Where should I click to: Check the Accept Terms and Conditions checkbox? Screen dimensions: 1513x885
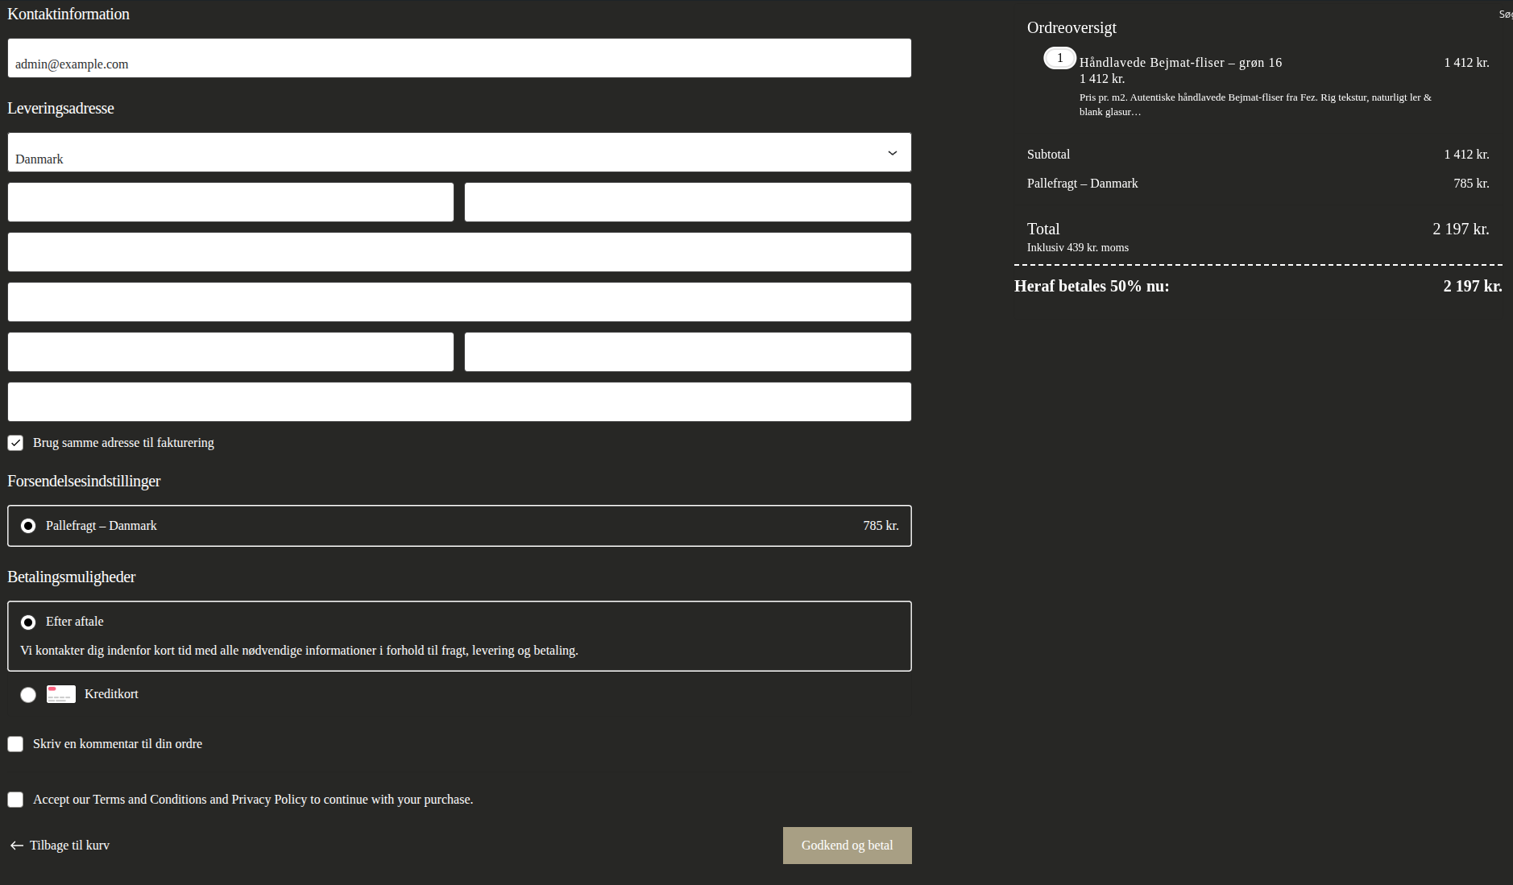(x=15, y=800)
